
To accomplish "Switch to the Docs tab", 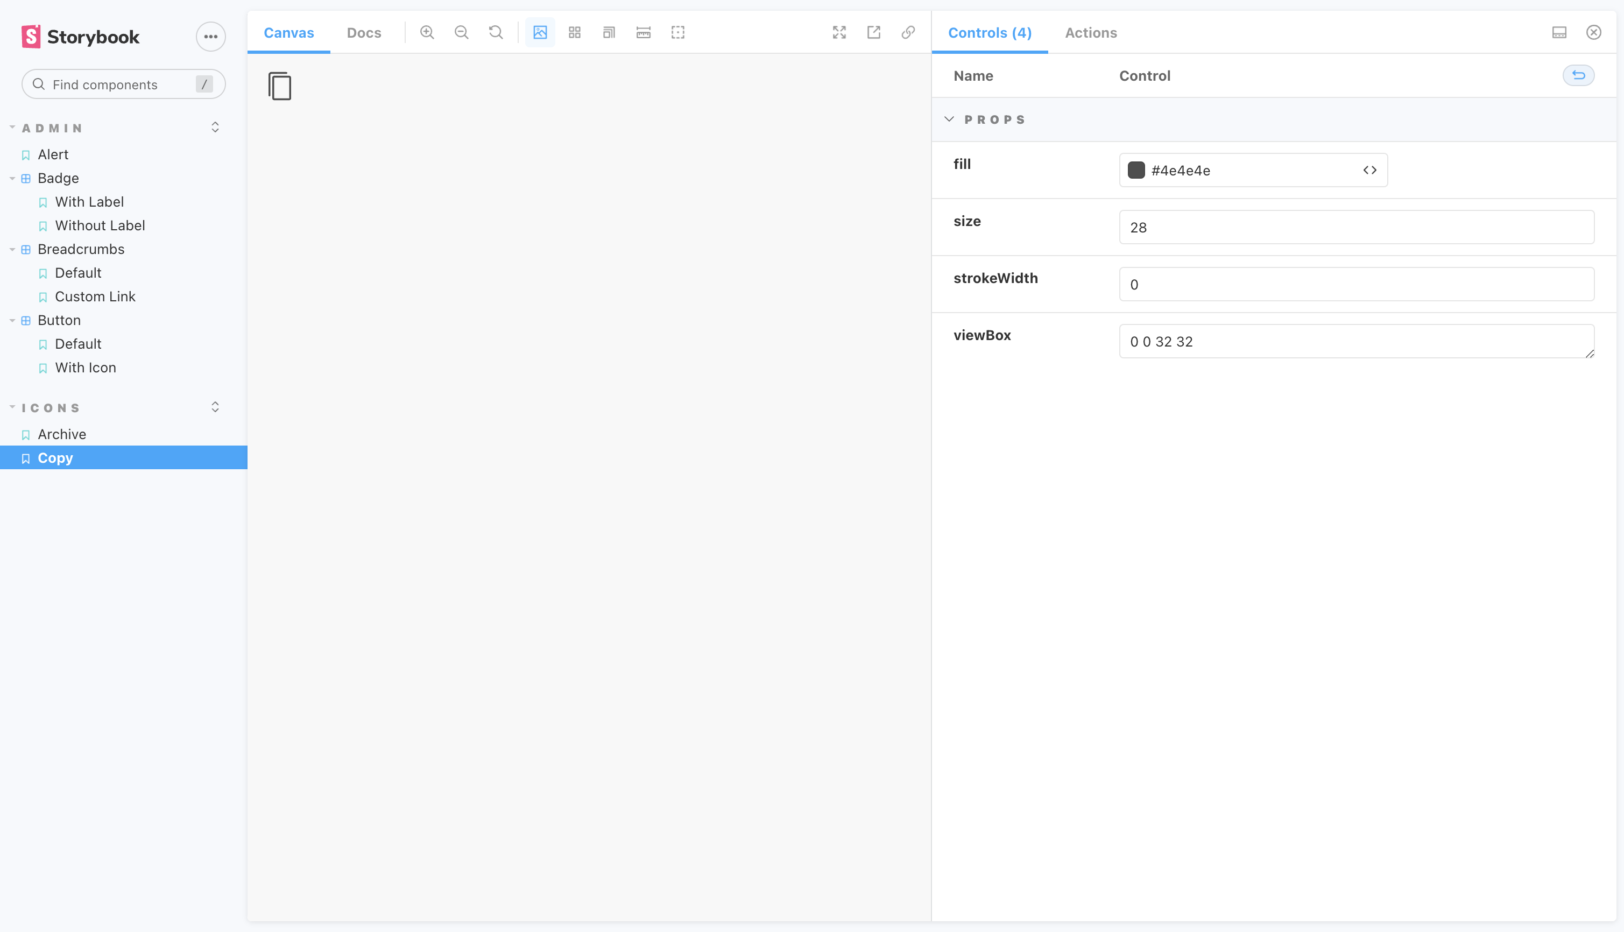I will 364,33.
